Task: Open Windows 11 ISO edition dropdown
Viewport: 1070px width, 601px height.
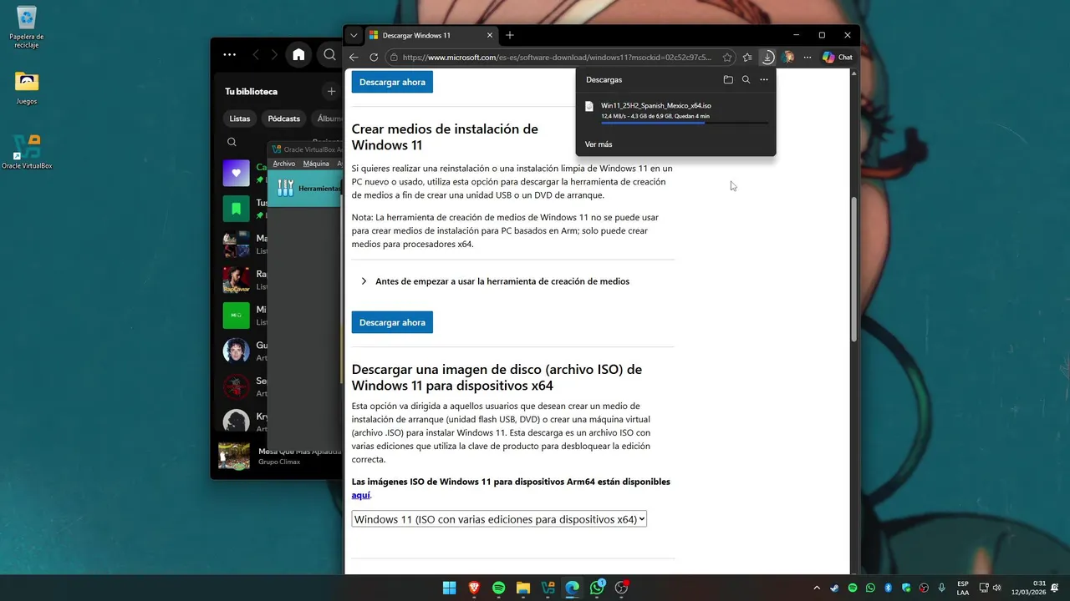Action: tap(499, 519)
